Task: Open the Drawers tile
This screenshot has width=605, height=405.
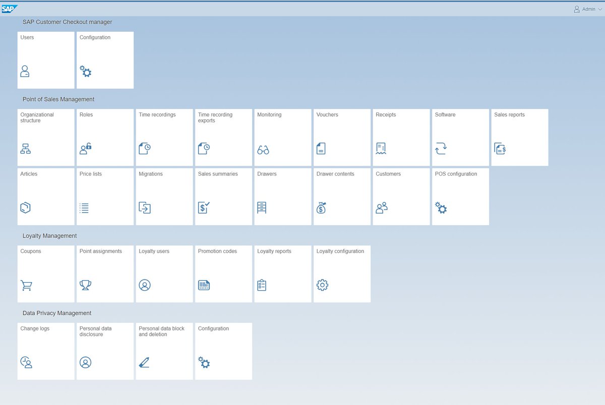Action: pyautogui.click(x=283, y=197)
